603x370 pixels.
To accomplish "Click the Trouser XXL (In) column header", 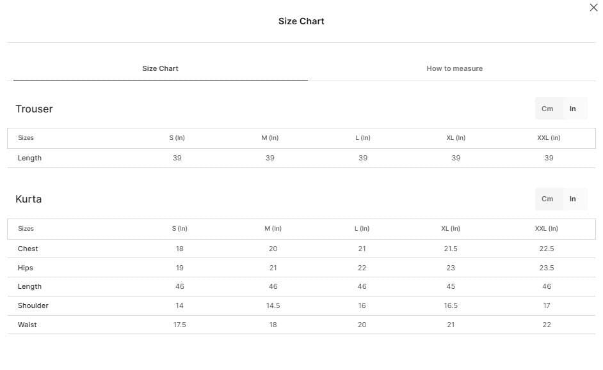I will coord(549,138).
